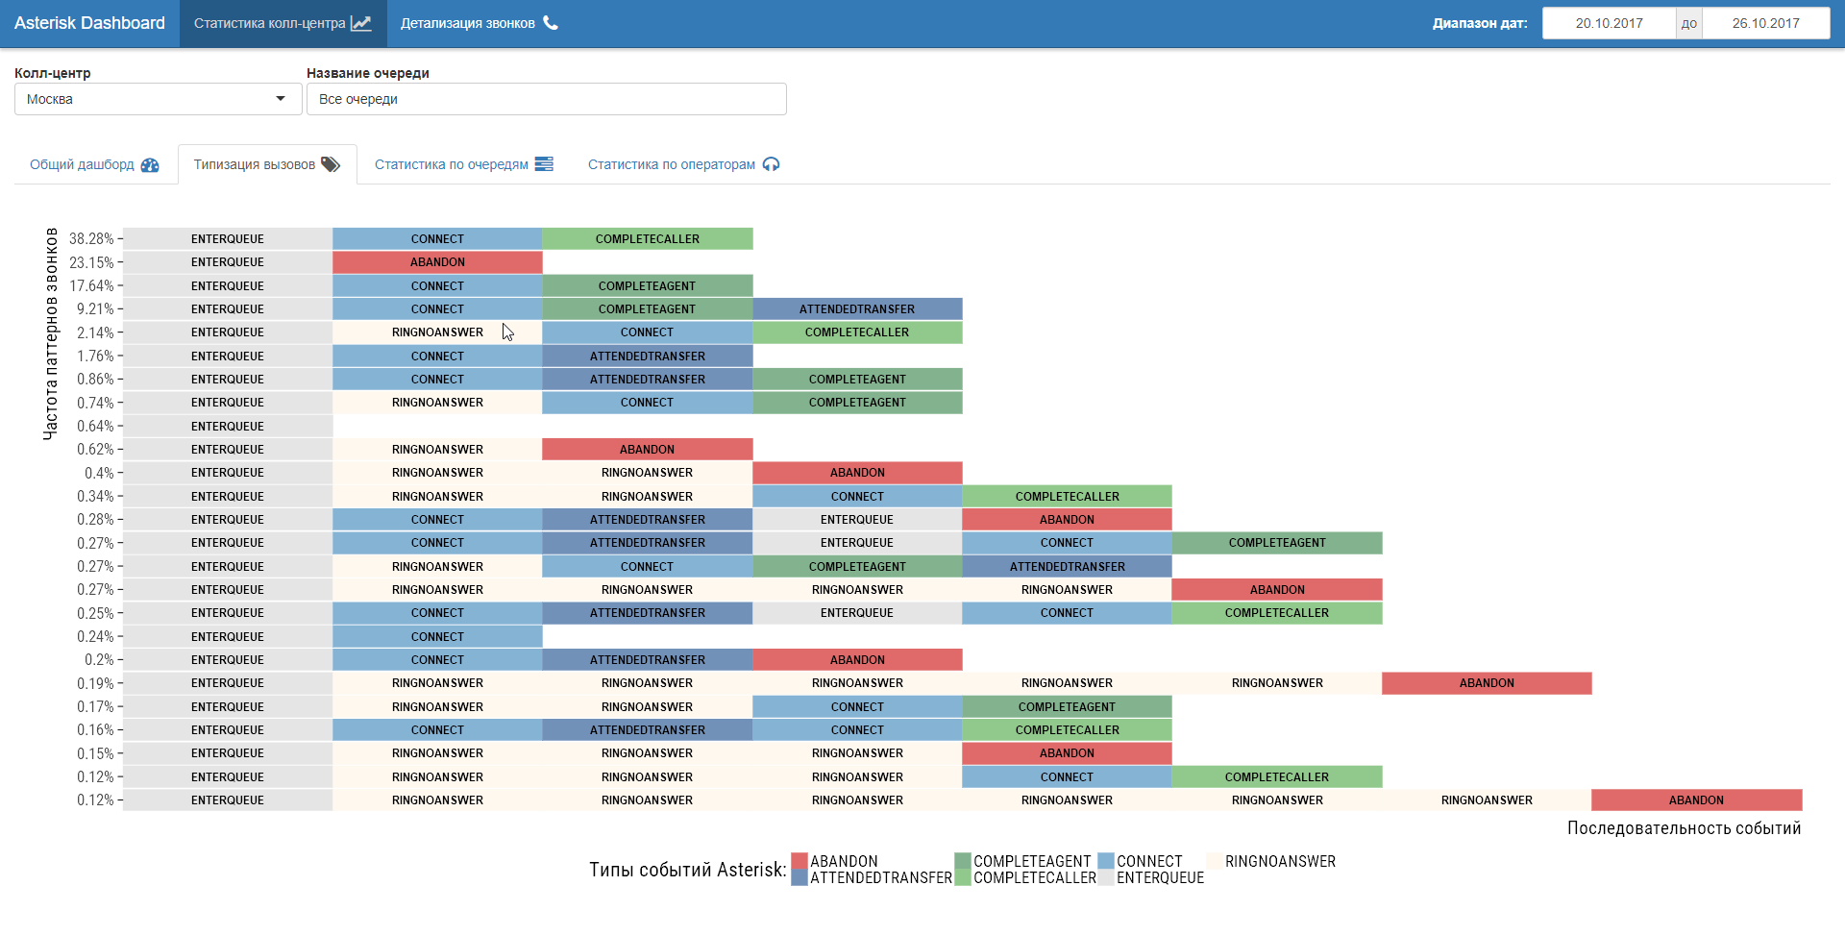Click the COMPLETECALLER legend color swatch

pyautogui.click(x=963, y=877)
